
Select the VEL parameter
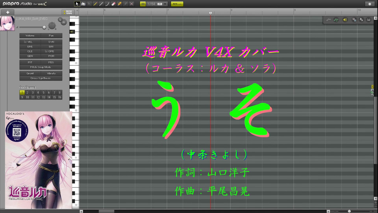point(30,42)
